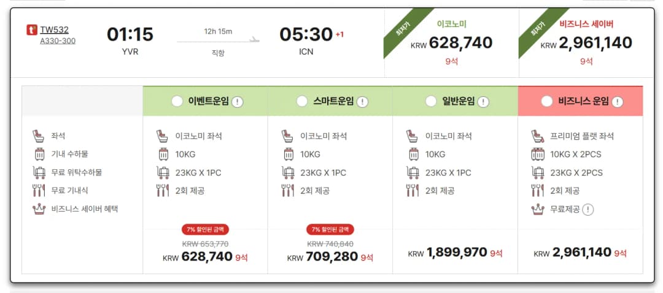Screen dimensions: 663x293
Task: Click the first 7% 할인된 금액 badge
Action: (205, 230)
